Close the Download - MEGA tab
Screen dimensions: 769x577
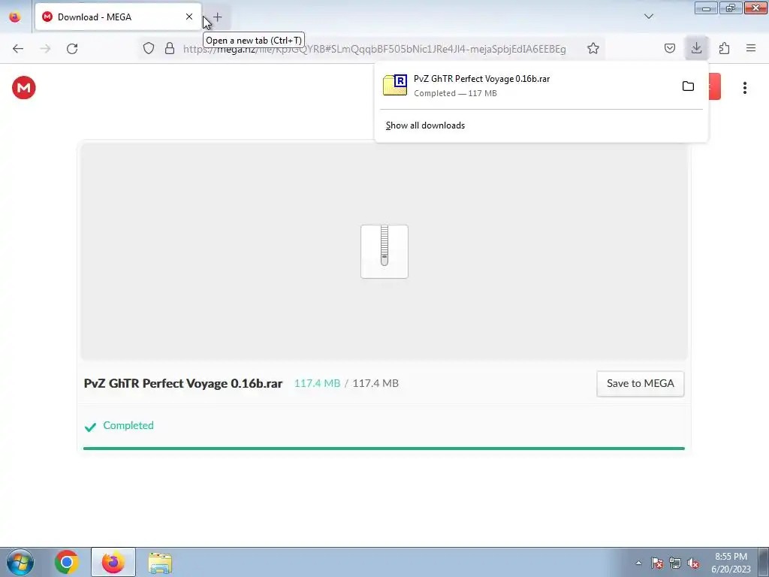coord(188,17)
